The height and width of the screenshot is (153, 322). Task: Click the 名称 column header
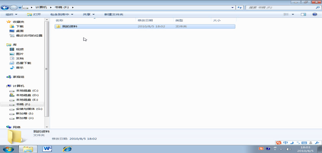[59, 20]
